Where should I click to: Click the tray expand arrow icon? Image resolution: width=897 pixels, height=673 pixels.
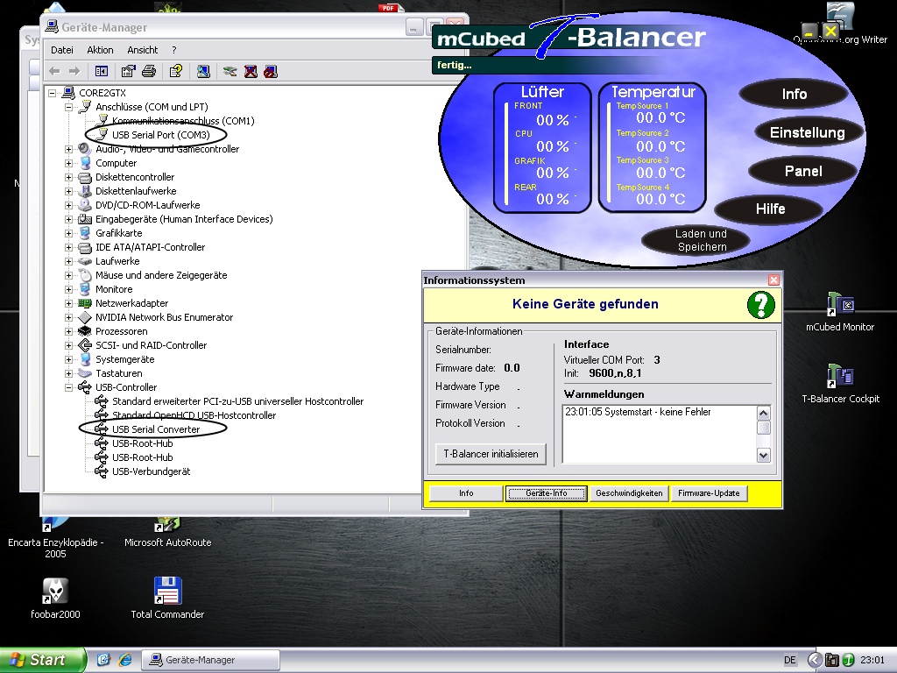click(815, 660)
